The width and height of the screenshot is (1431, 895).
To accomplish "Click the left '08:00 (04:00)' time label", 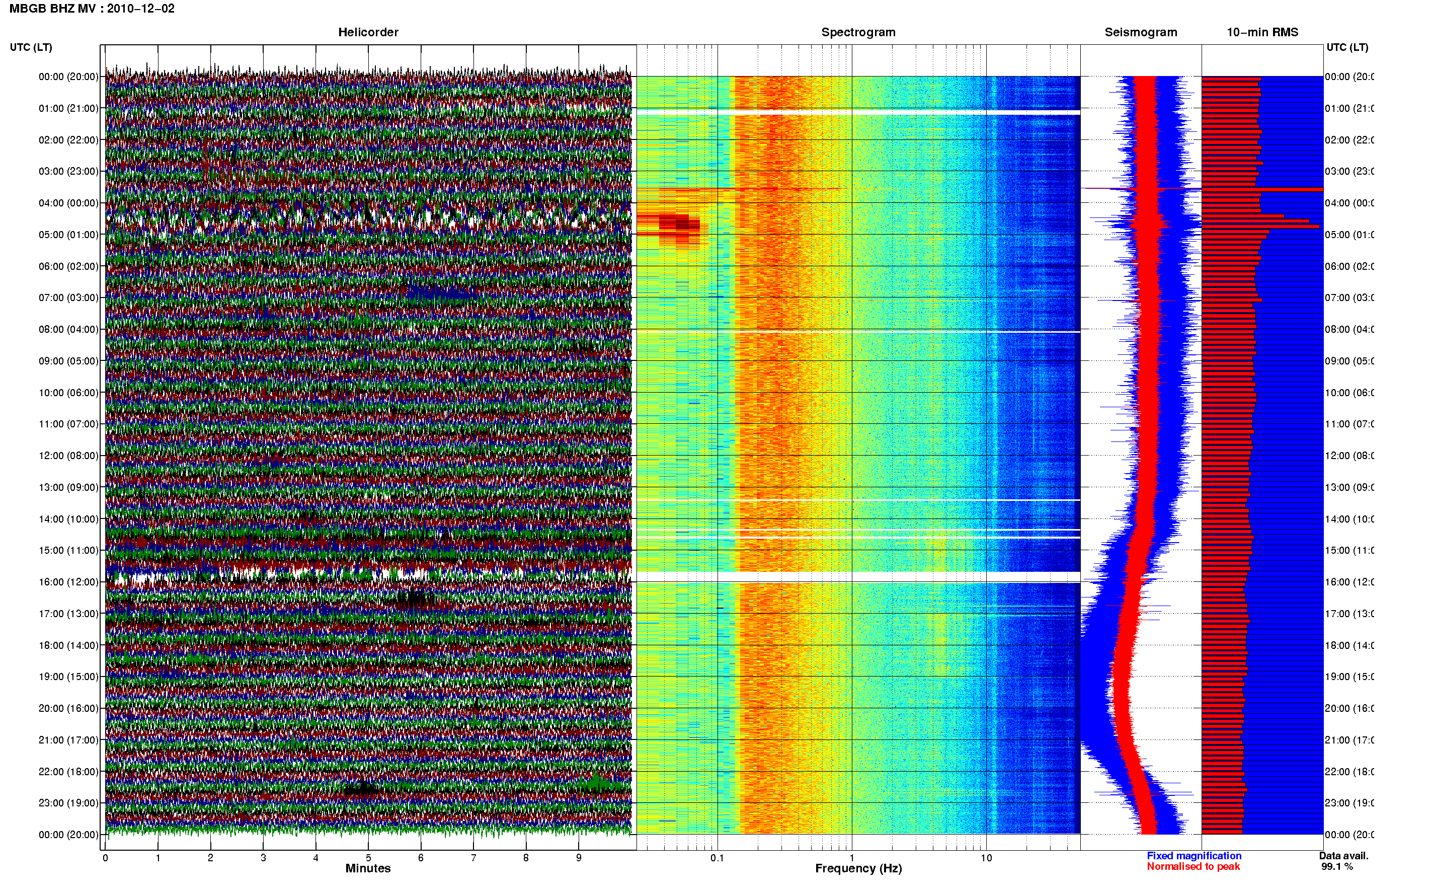I will [x=68, y=329].
